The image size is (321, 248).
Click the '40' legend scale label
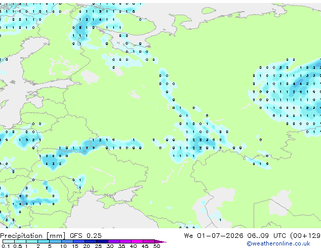pos(133,246)
